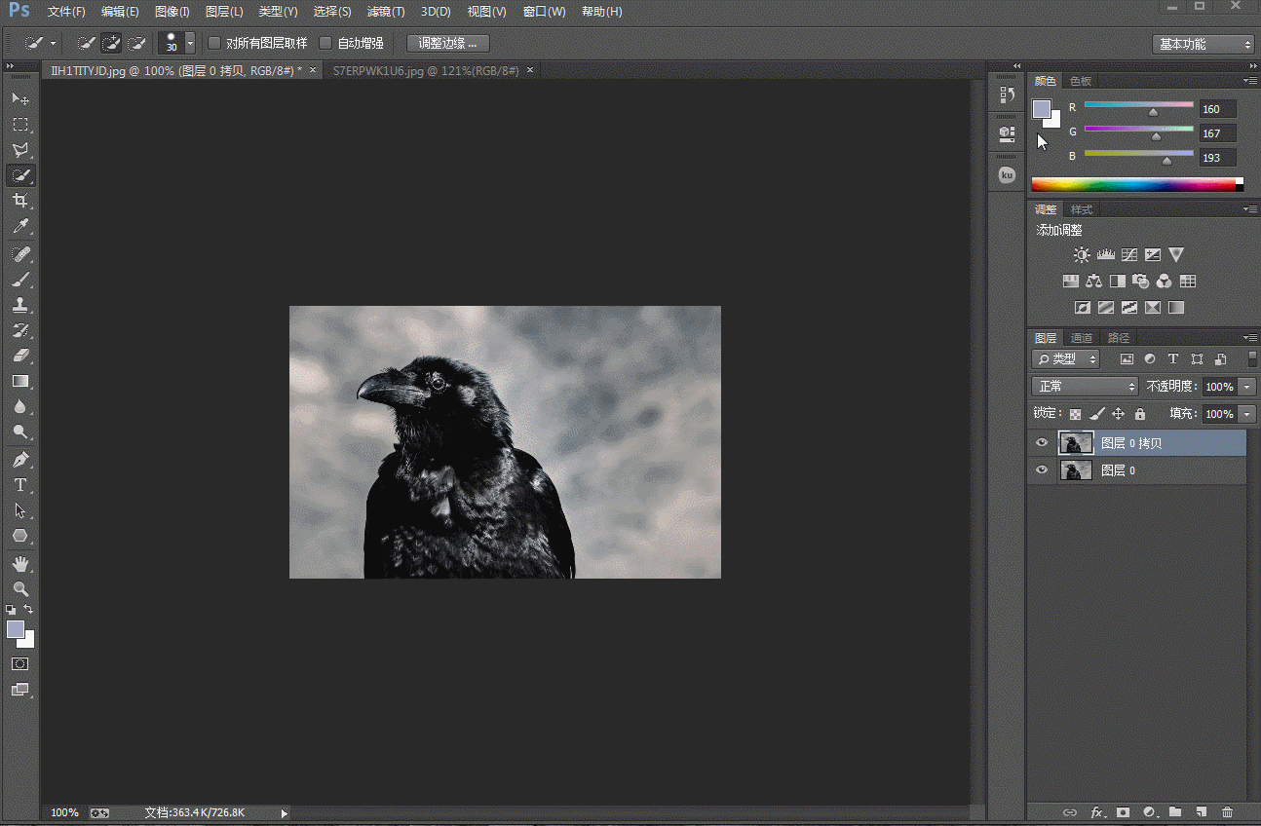Select the Horizontal Type tool

pos(19,485)
